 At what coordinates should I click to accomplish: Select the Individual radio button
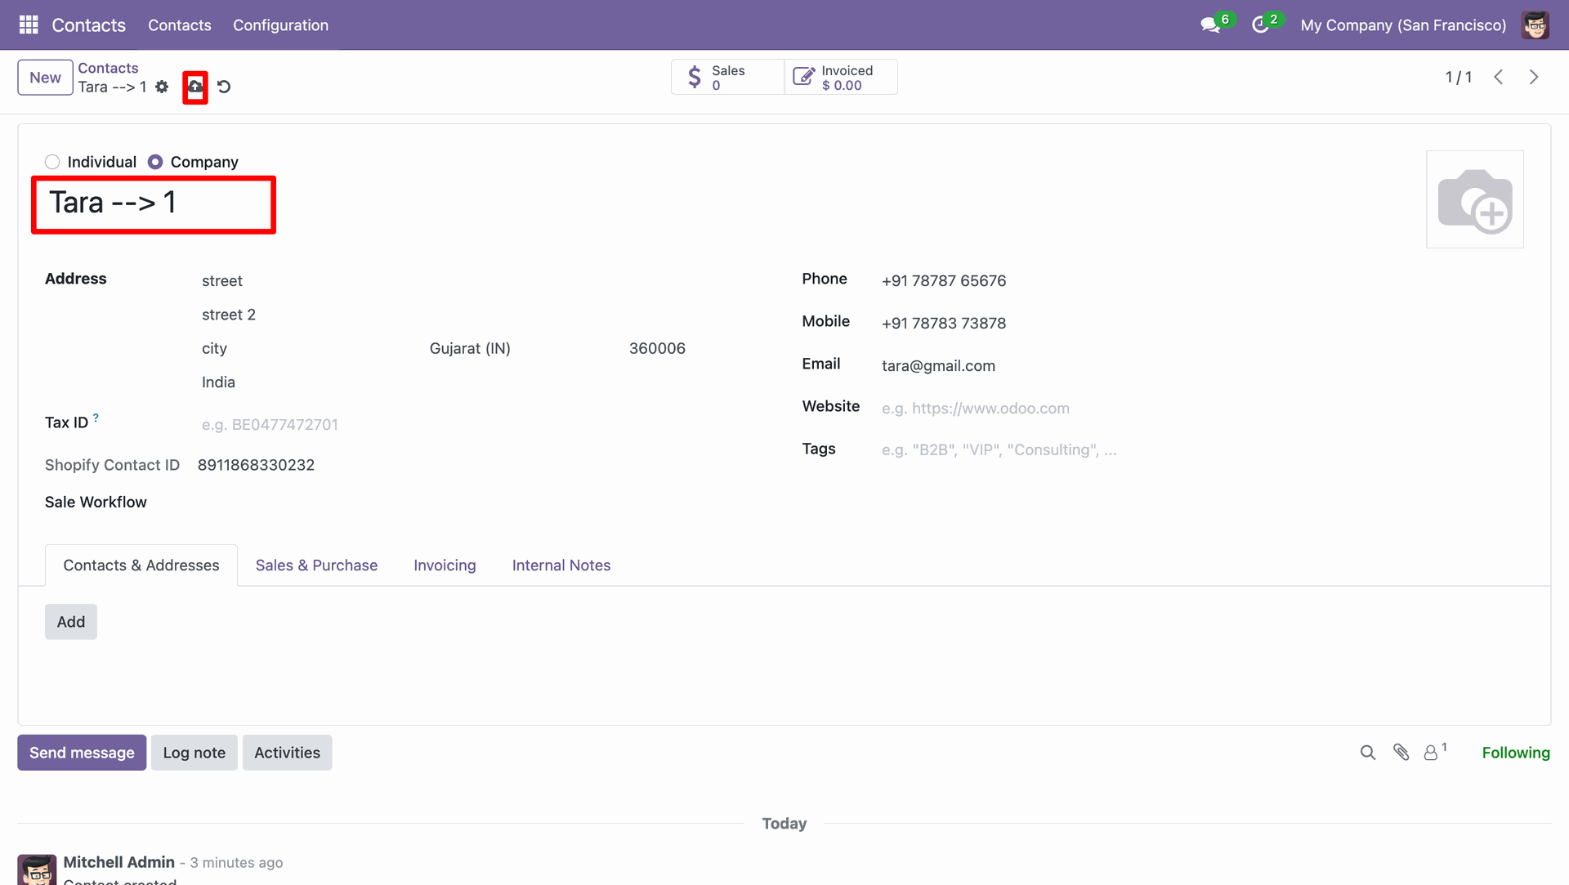(x=53, y=162)
